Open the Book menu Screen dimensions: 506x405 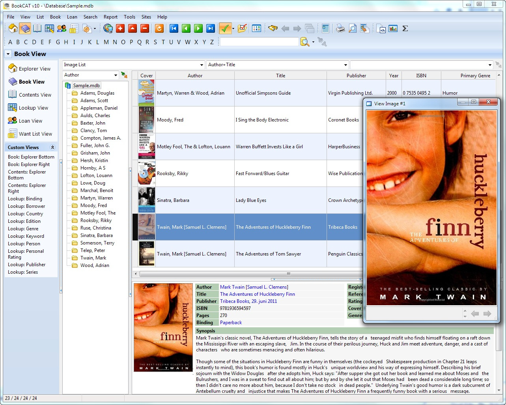click(55, 17)
